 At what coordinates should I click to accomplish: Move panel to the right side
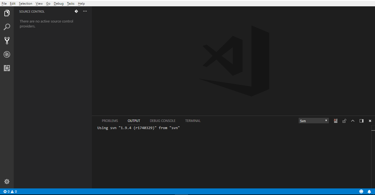(x=362, y=121)
